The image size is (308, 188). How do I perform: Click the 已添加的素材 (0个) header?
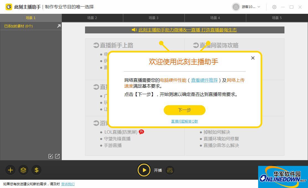pyautogui.click(x=19, y=26)
